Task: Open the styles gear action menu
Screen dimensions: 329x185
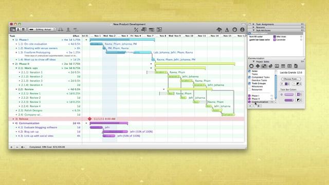Action: click(259, 106)
